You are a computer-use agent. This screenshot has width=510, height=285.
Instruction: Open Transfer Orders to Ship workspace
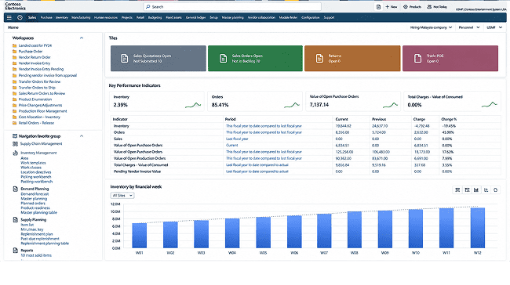[37, 88]
